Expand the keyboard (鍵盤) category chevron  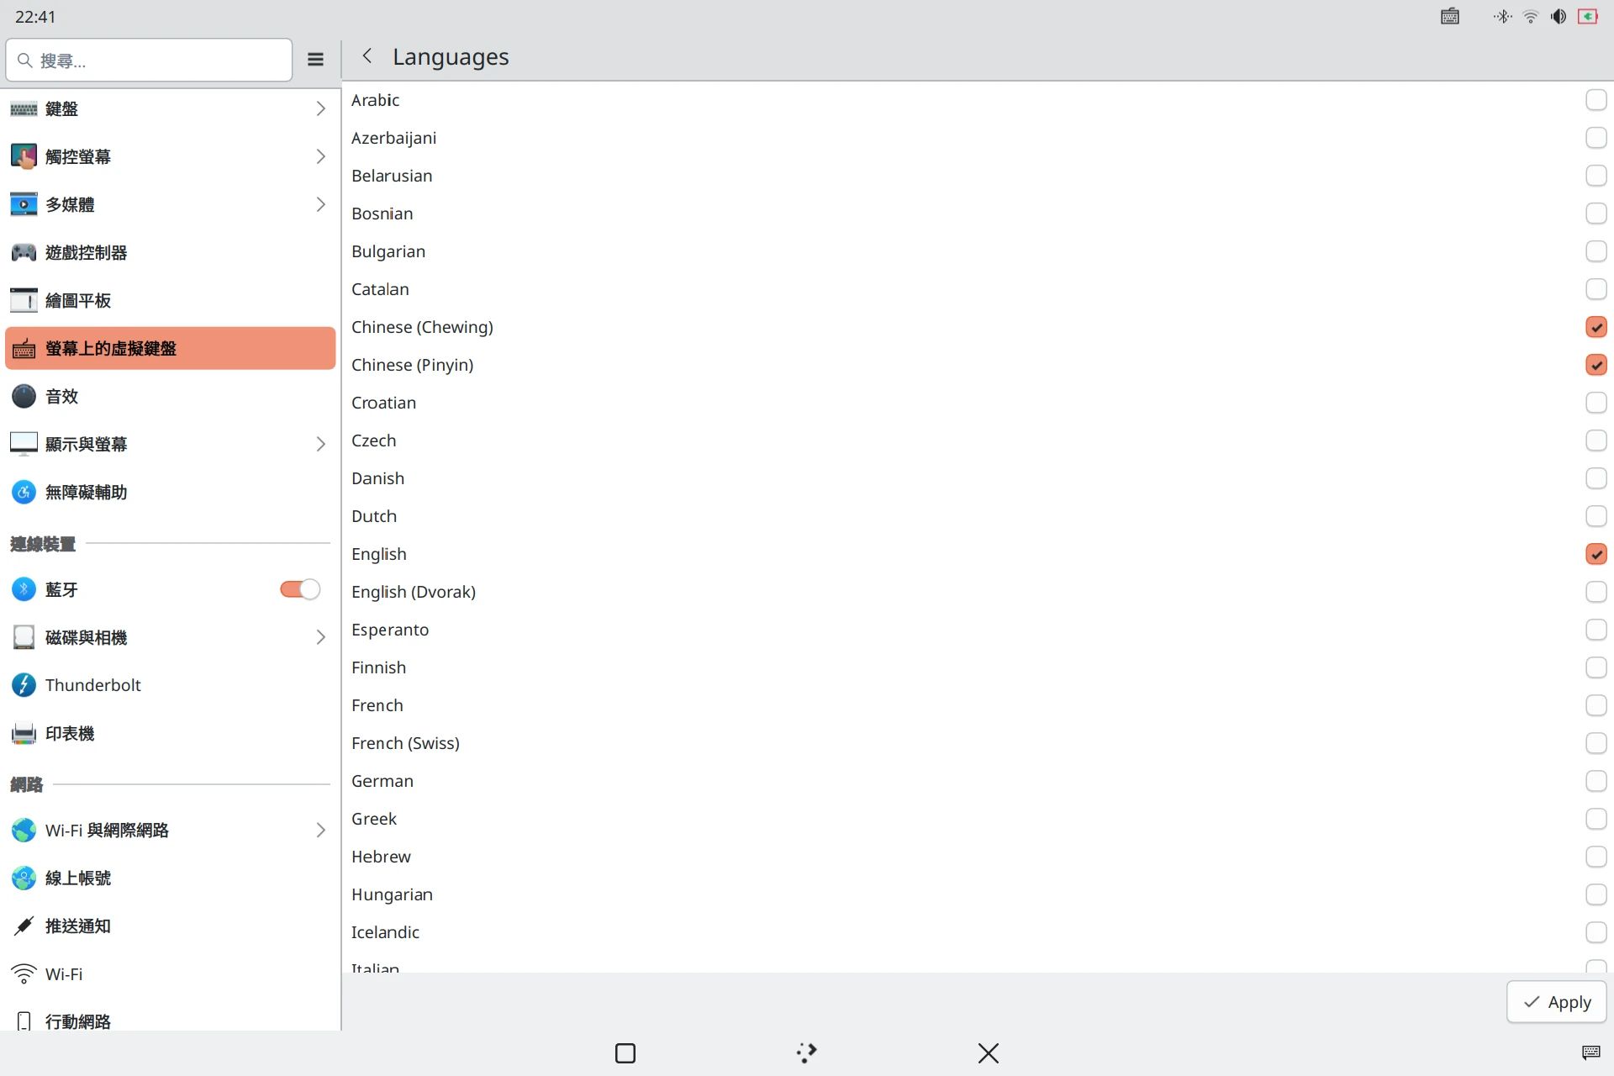(320, 108)
